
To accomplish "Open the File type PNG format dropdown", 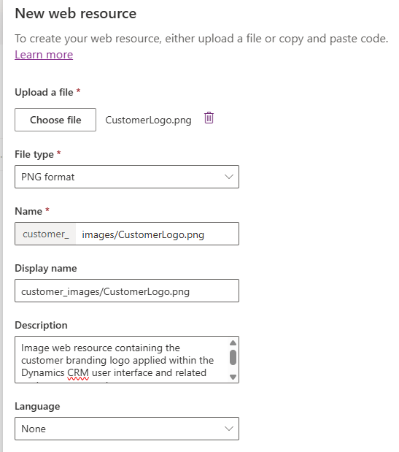I will [x=127, y=177].
